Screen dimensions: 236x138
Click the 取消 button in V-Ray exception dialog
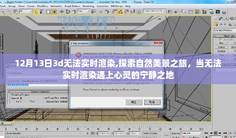152,102
